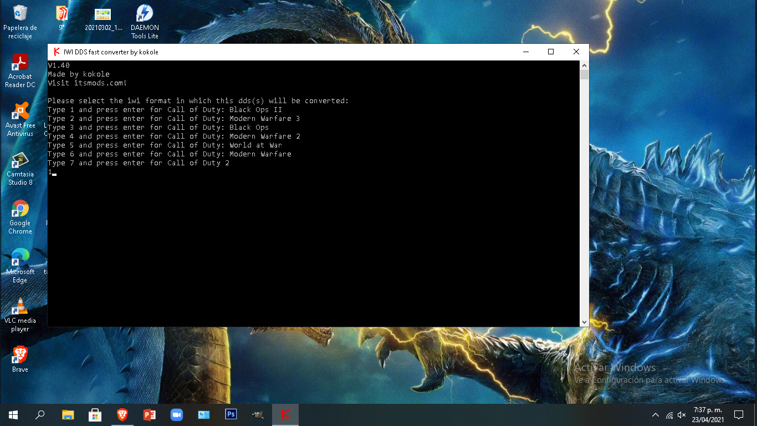Open the taskbar icon between Zoom and Photoshop
The image size is (757, 426).
point(203,414)
